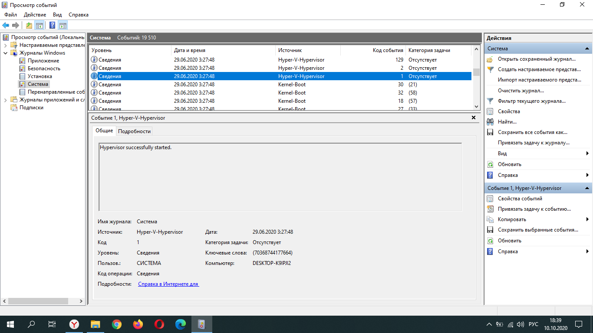Click Очистить журнал in the Actions pane
Viewport: 593px width, 333px height.
[521, 91]
